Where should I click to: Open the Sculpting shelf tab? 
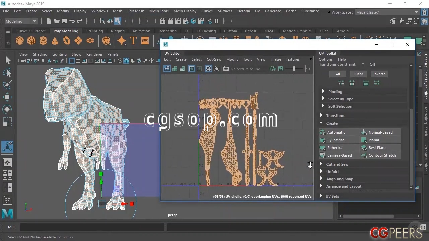coord(95,31)
